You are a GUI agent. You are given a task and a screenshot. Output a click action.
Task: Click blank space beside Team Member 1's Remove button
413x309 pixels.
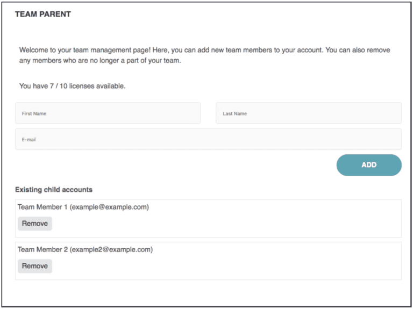tap(215, 224)
